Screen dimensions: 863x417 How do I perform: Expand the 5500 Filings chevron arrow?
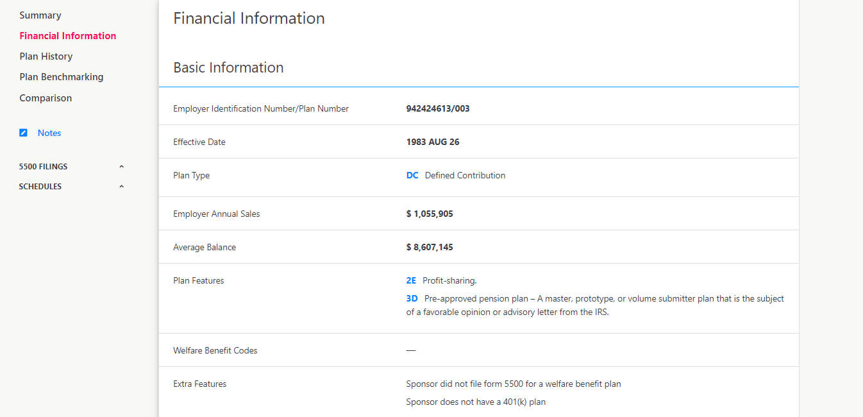click(x=122, y=167)
